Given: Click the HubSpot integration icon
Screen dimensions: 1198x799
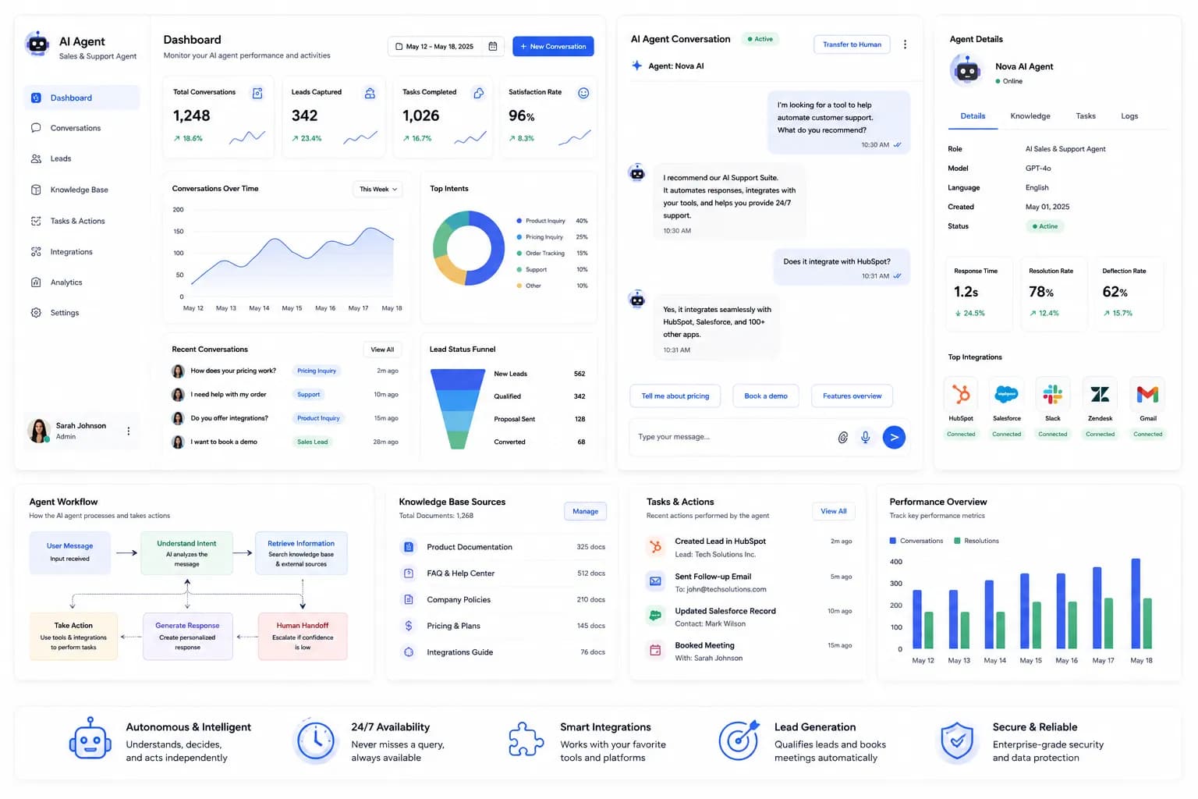Looking at the screenshot, I should pos(961,395).
